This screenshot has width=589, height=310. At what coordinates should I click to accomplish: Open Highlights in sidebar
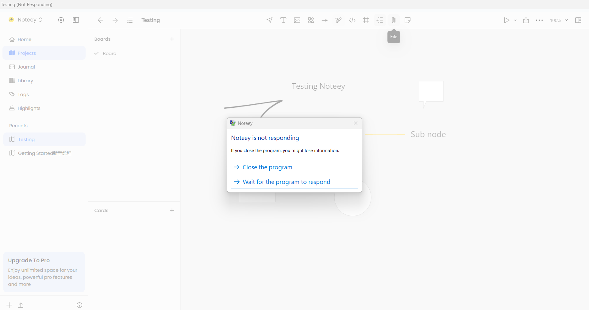[44, 108]
